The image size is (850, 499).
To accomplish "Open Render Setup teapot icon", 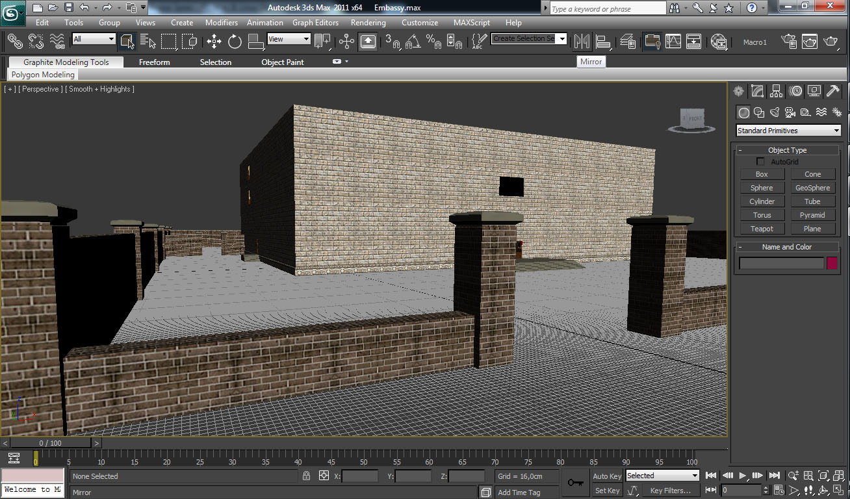I will (789, 42).
